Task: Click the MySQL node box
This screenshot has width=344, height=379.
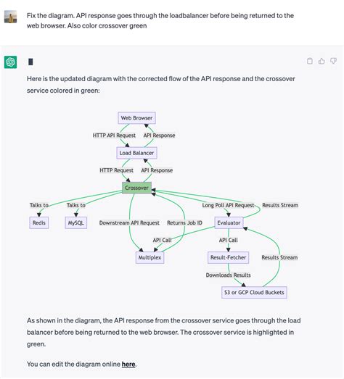Action: (76, 222)
